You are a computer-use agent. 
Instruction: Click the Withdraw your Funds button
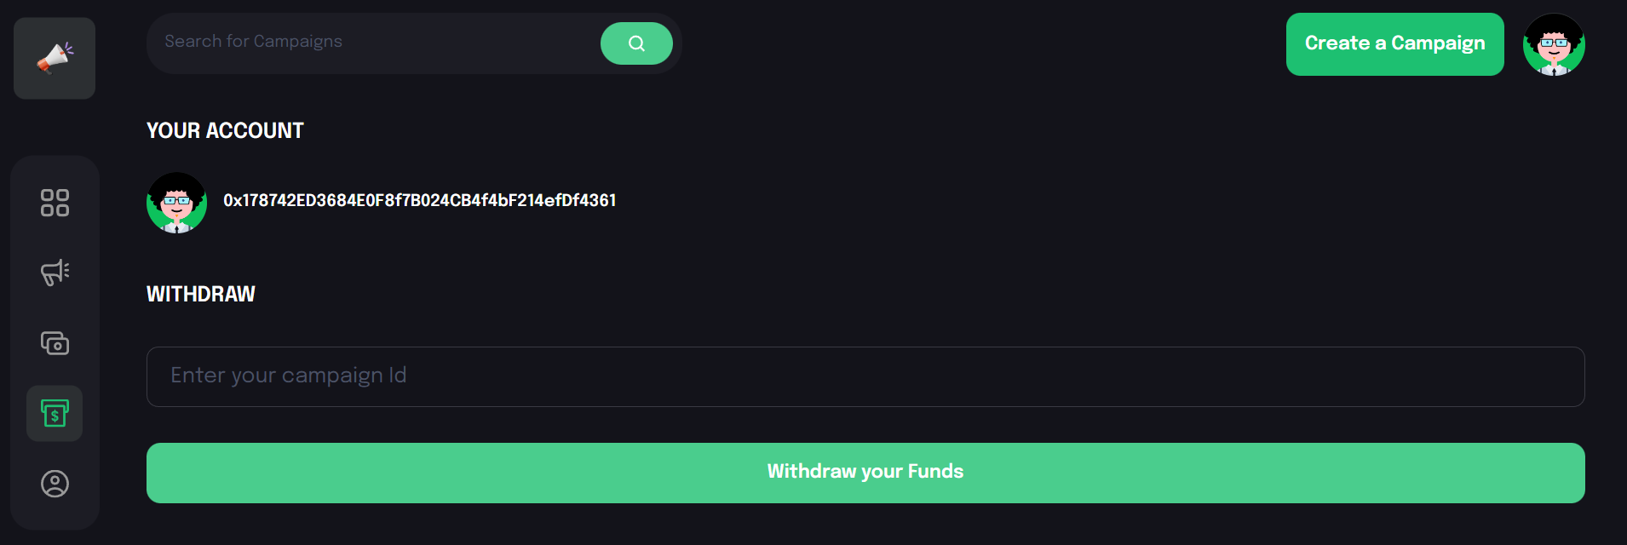pyautogui.click(x=864, y=472)
